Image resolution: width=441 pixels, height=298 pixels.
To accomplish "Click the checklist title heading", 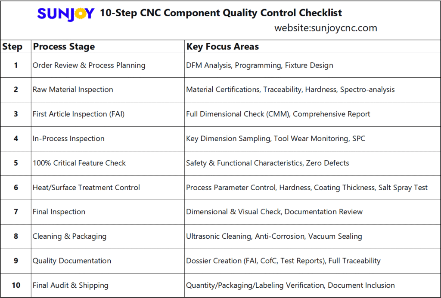I will click(x=221, y=13).
